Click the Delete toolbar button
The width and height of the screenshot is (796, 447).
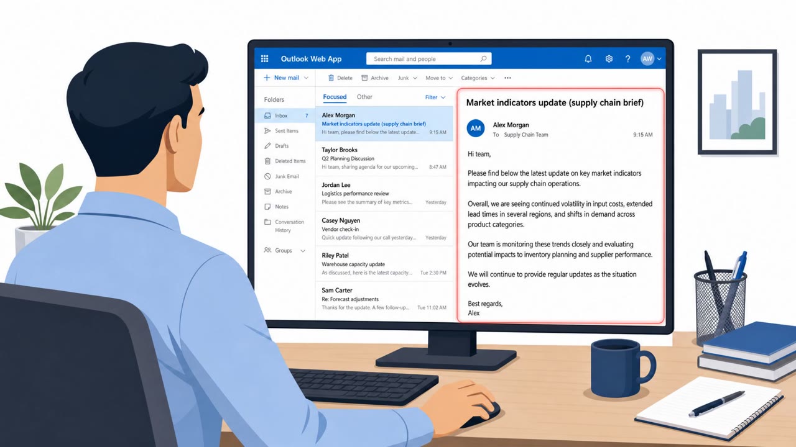point(340,78)
